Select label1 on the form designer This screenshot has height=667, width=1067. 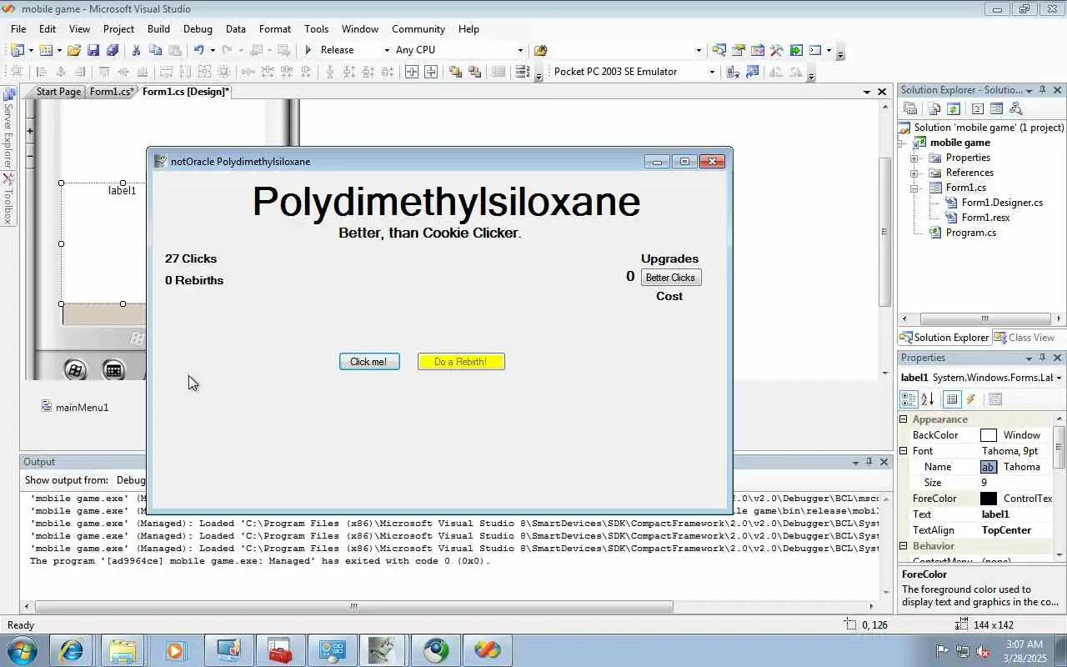point(122,190)
